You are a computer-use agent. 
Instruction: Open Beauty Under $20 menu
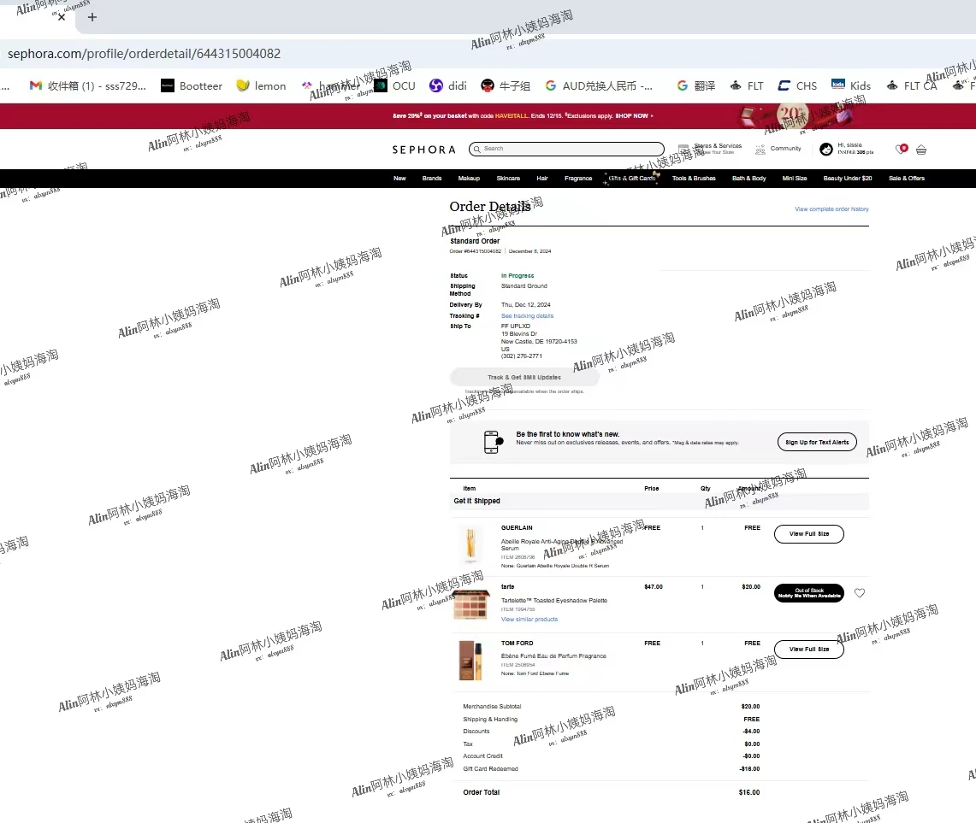[847, 179]
